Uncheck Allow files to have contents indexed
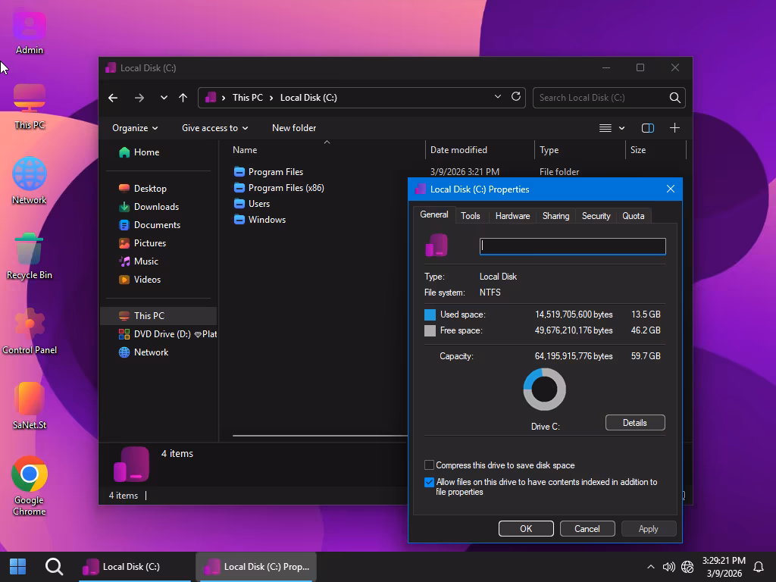 (x=430, y=482)
